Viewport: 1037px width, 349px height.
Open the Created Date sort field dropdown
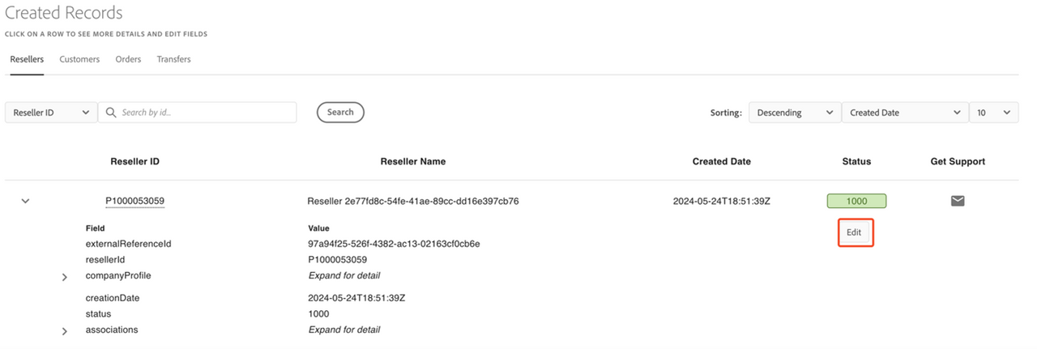click(904, 113)
